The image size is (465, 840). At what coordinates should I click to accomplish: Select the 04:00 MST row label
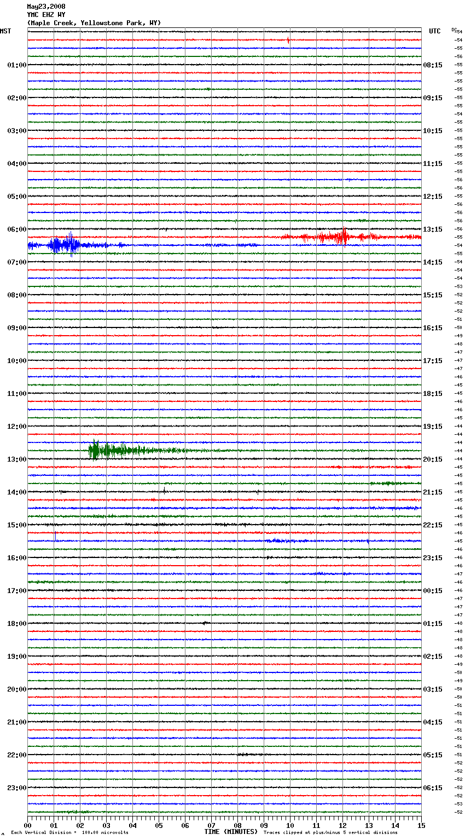[x=17, y=164]
